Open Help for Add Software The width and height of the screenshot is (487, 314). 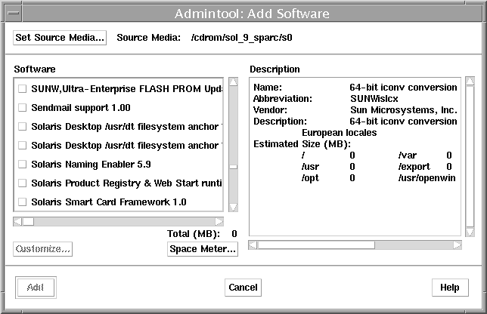pos(450,288)
